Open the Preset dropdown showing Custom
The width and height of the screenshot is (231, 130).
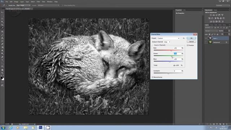(169, 38)
